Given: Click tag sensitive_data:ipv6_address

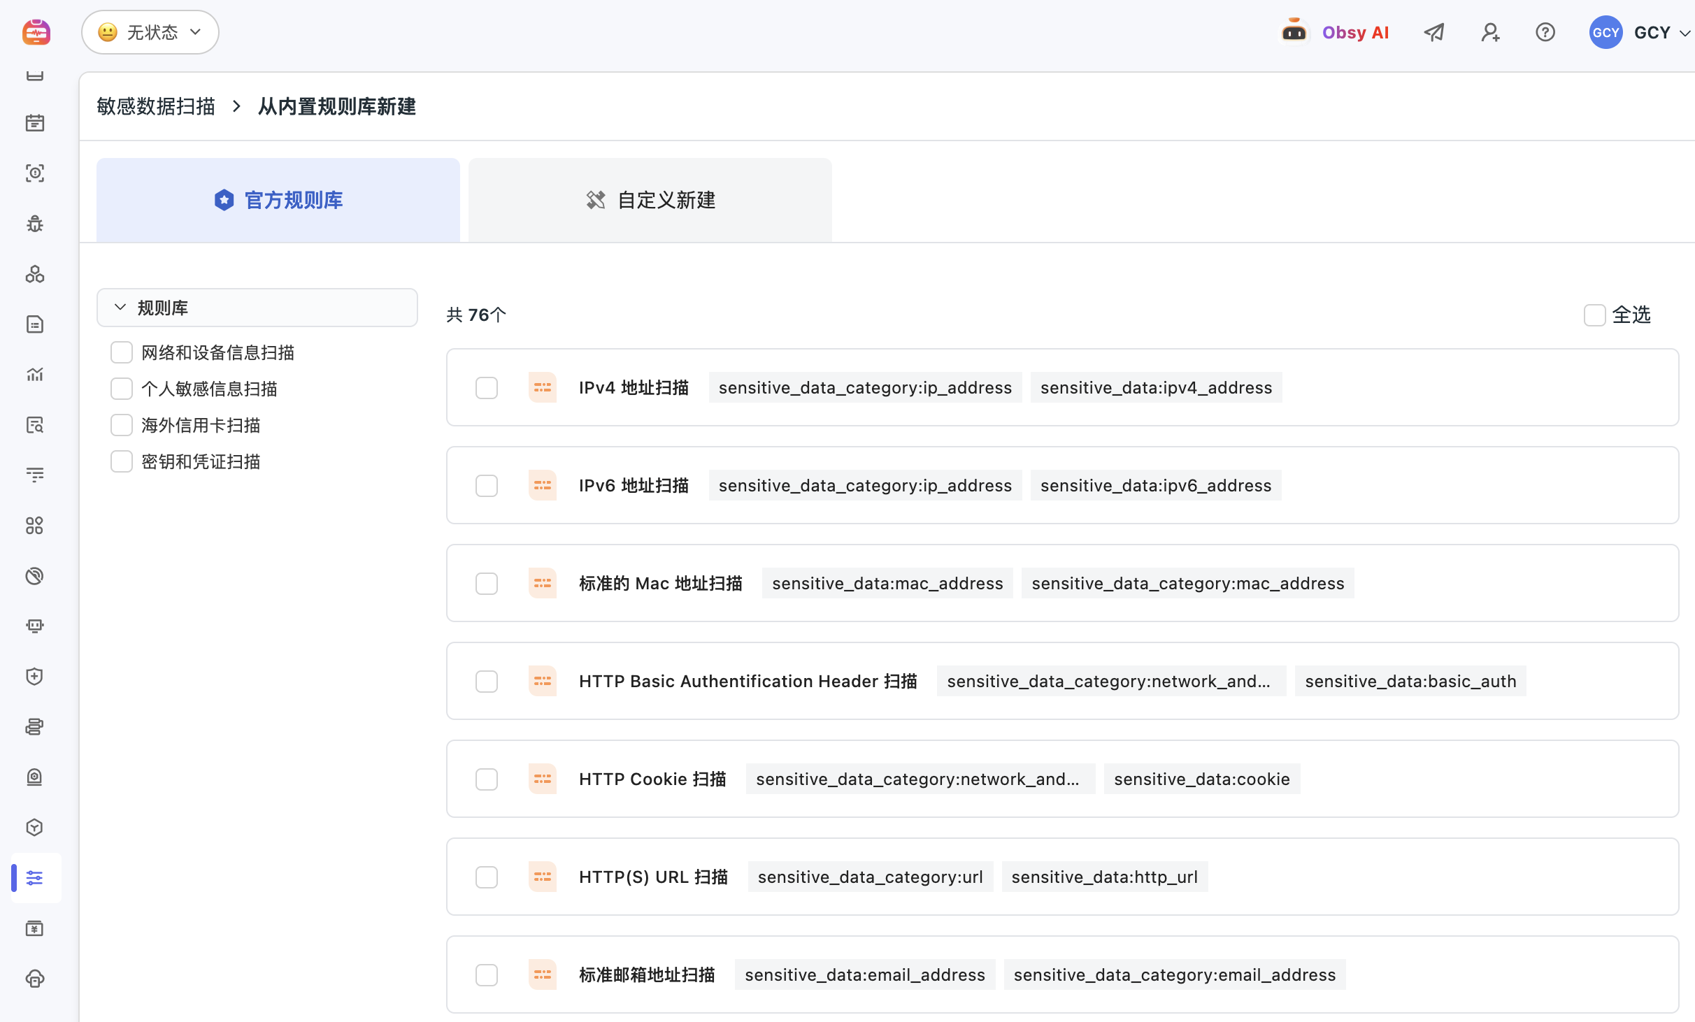Looking at the screenshot, I should (x=1156, y=485).
